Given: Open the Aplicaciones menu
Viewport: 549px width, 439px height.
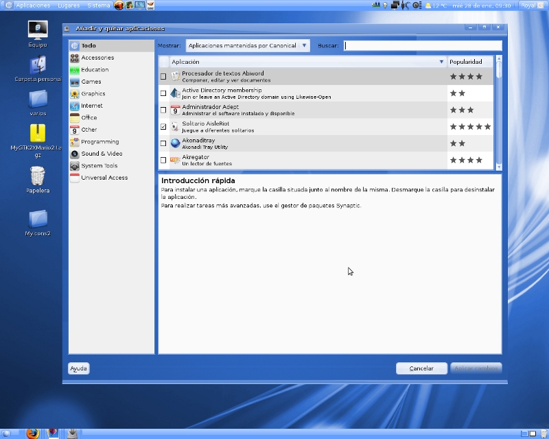Looking at the screenshot, I should pyautogui.click(x=33, y=5).
